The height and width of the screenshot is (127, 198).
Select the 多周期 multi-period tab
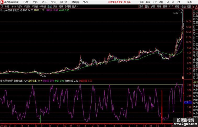[x=68, y=7]
